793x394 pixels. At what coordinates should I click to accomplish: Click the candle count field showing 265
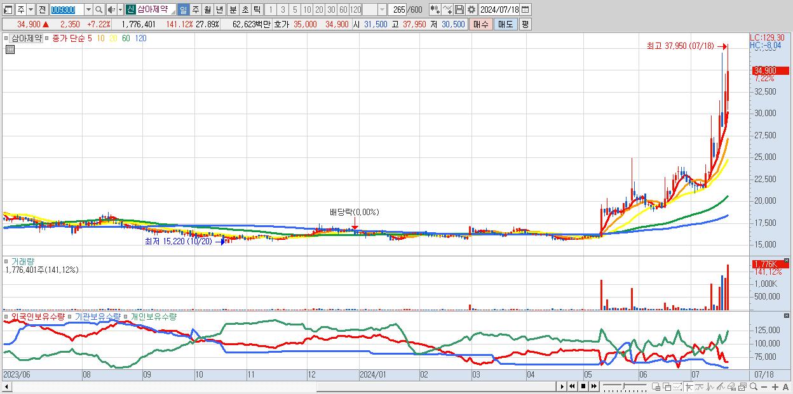point(397,10)
